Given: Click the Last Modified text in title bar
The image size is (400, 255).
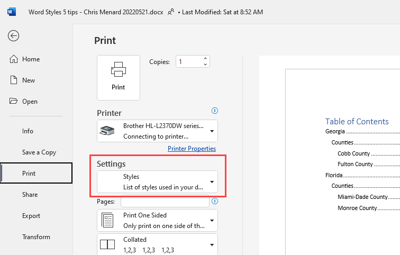Looking at the screenshot, I should [222, 12].
